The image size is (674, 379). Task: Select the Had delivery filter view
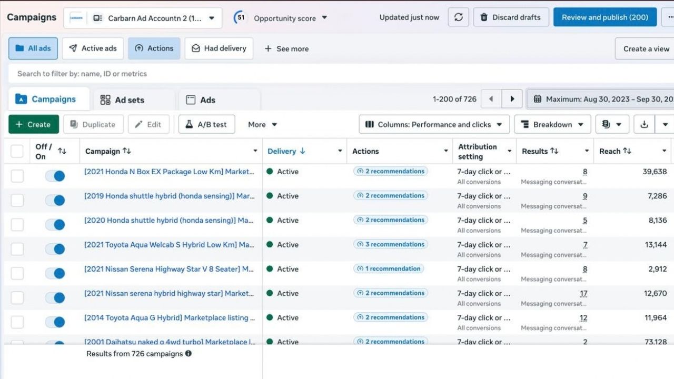pos(219,48)
